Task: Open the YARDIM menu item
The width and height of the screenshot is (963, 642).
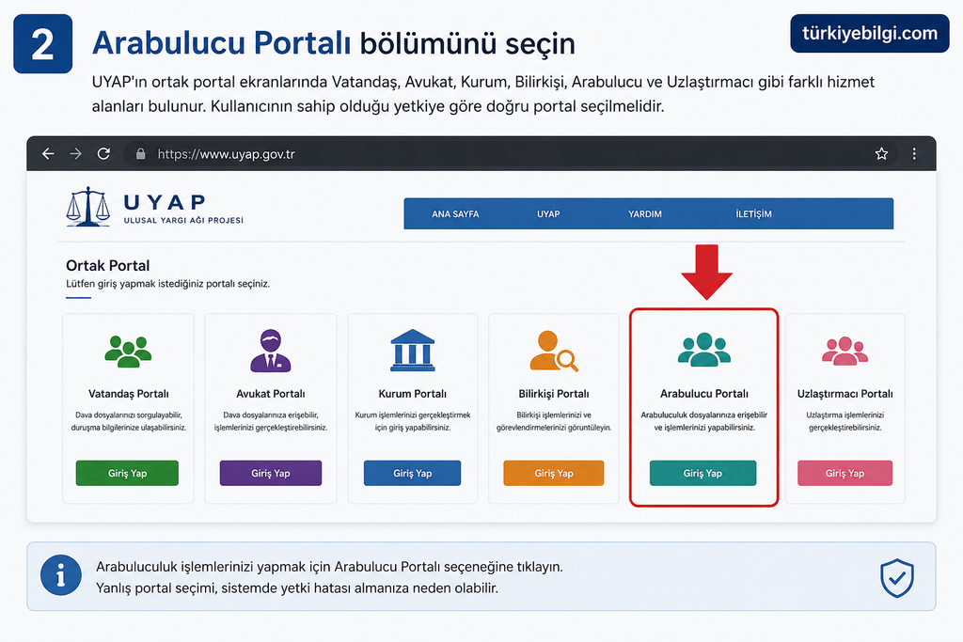Action: [645, 213]
